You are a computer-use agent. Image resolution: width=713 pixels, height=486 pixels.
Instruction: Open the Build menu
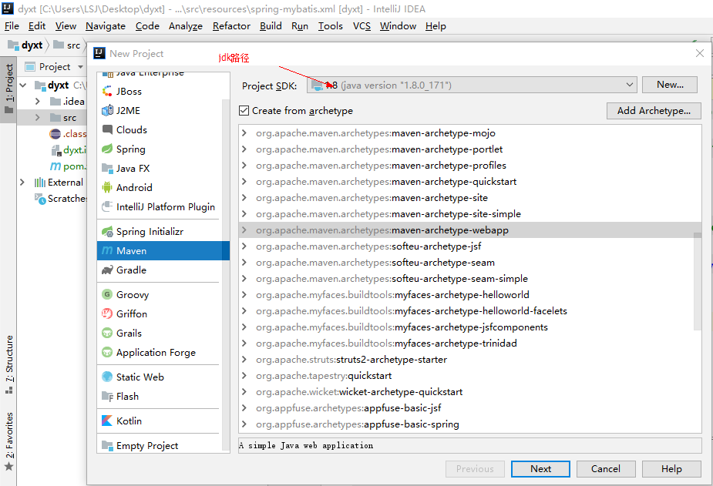pos(271,26)
